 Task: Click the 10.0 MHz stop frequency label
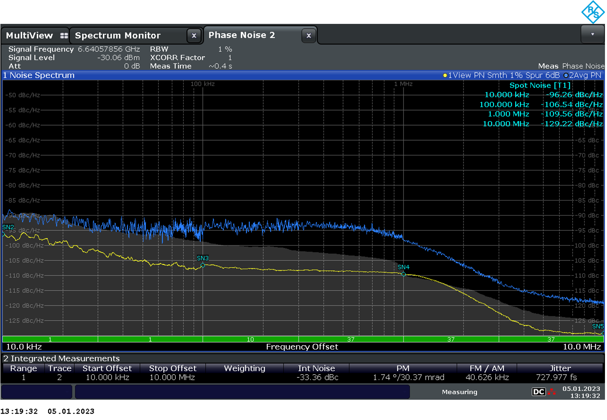(x=581, y=347)
